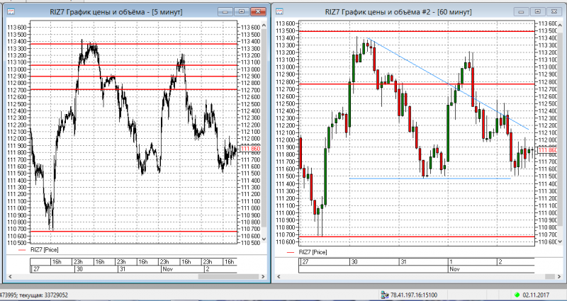Click the down arrow of the 60-minute chart's vertical scrollbar
The width and height of the screenshot is (567, 301).
tap(561, 242)
